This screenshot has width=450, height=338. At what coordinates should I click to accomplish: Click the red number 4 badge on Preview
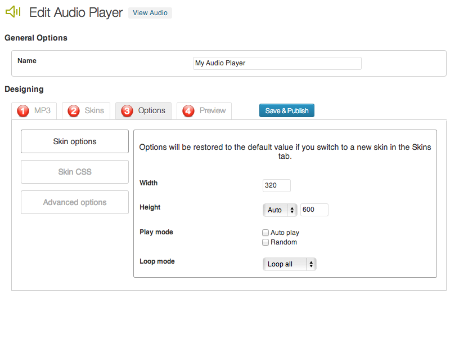point(188,111)
